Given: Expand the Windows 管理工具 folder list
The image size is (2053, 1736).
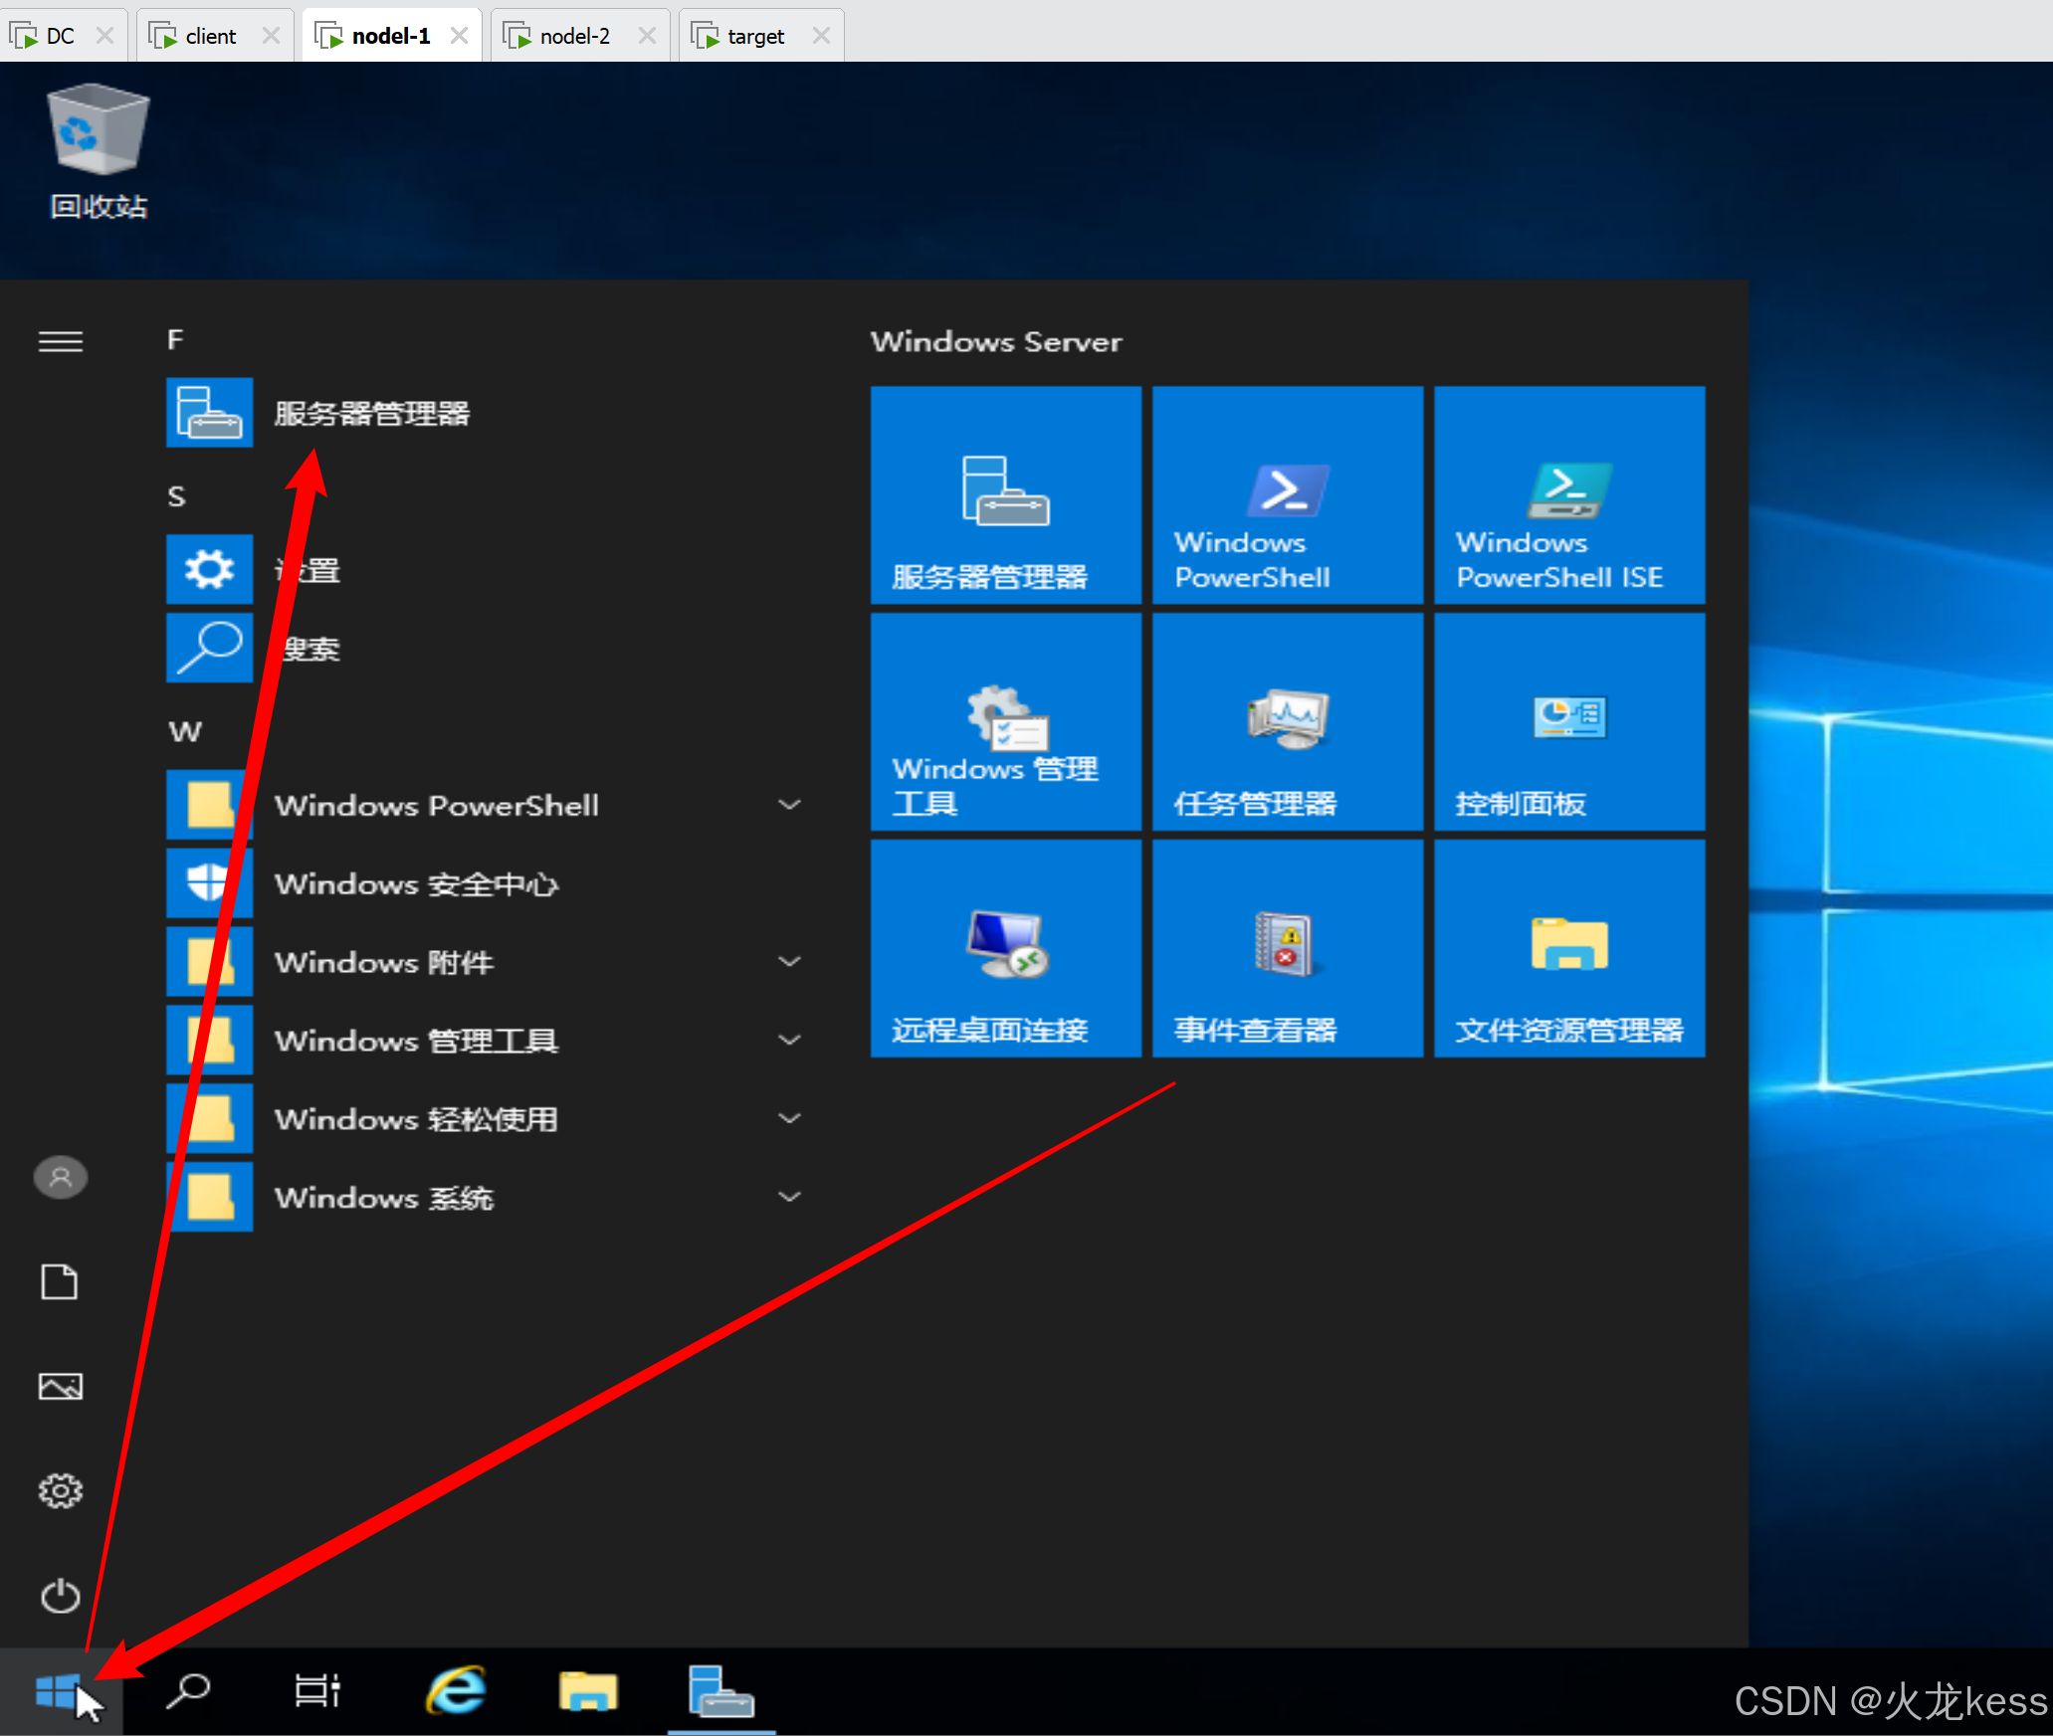Looking at the screenshot, I should tap(789, 1041).
